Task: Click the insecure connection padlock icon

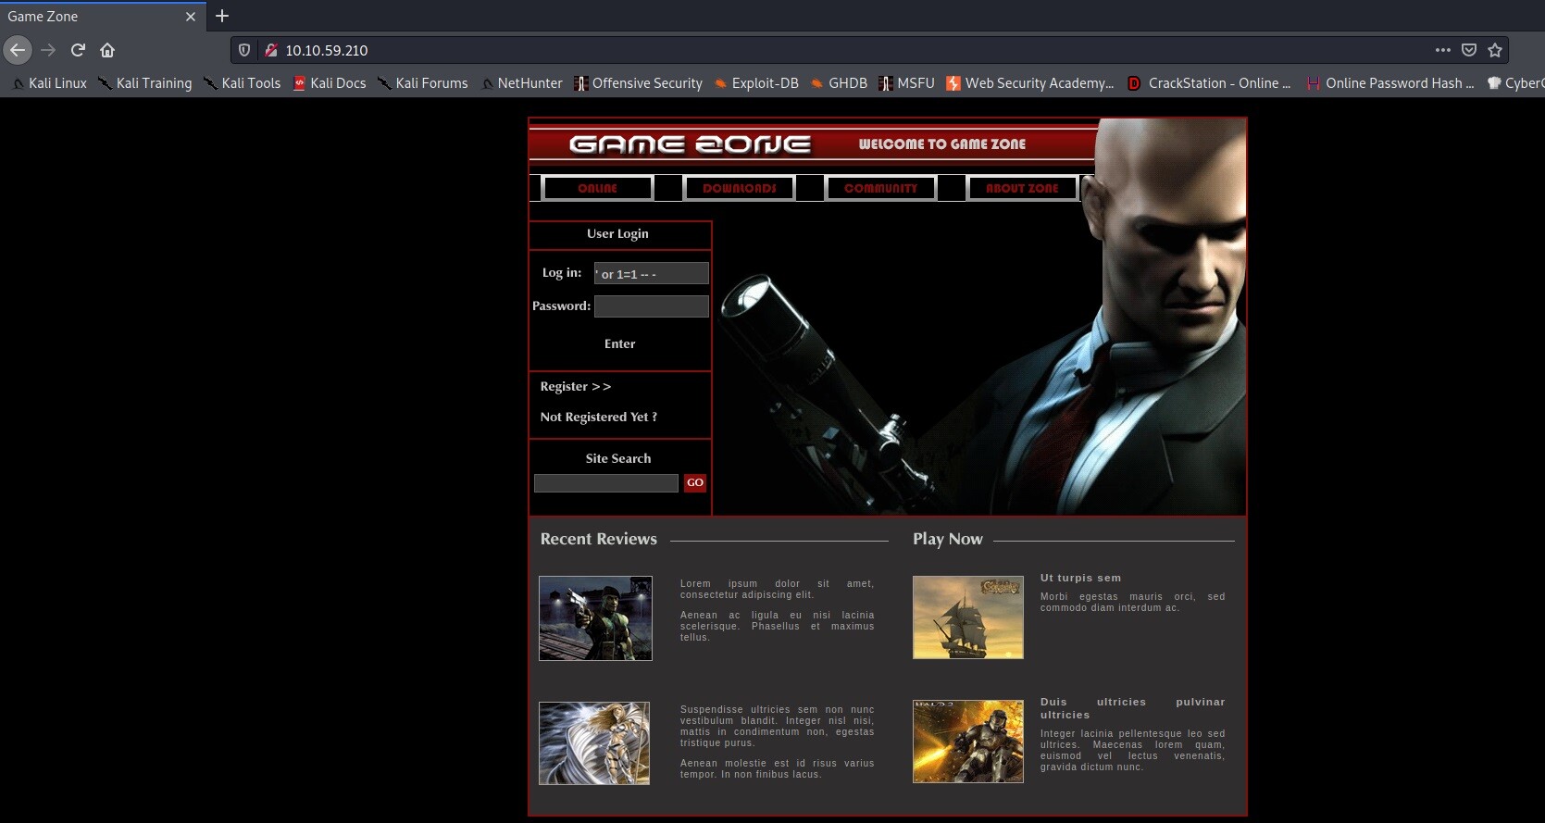Action: tap(270, 50)
